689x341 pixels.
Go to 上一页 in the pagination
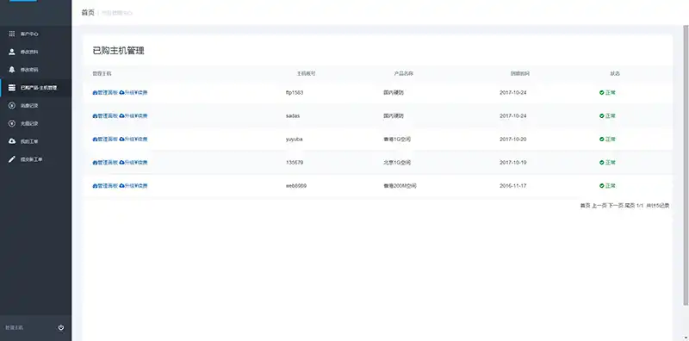coord(599,206)
